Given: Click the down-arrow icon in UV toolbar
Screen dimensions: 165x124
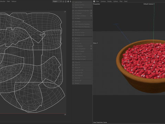Looking at the screenshot, I should click(70, 1).
